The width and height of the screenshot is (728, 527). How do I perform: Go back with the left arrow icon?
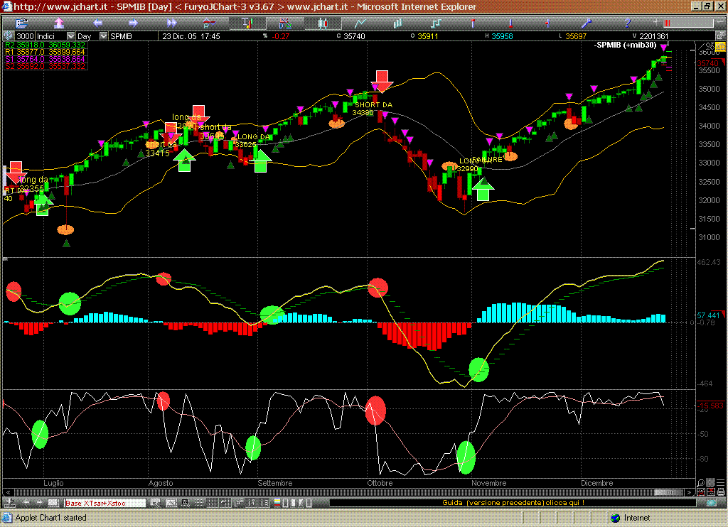click(97, 23)
